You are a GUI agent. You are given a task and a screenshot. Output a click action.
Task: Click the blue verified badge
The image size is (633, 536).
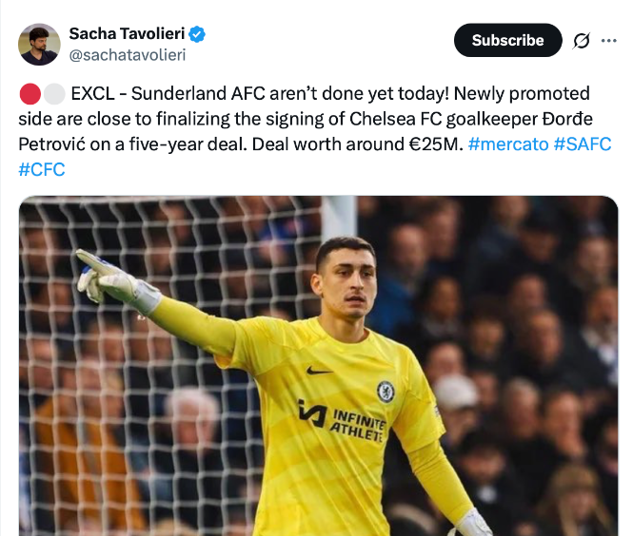click(x=197, y=34)
